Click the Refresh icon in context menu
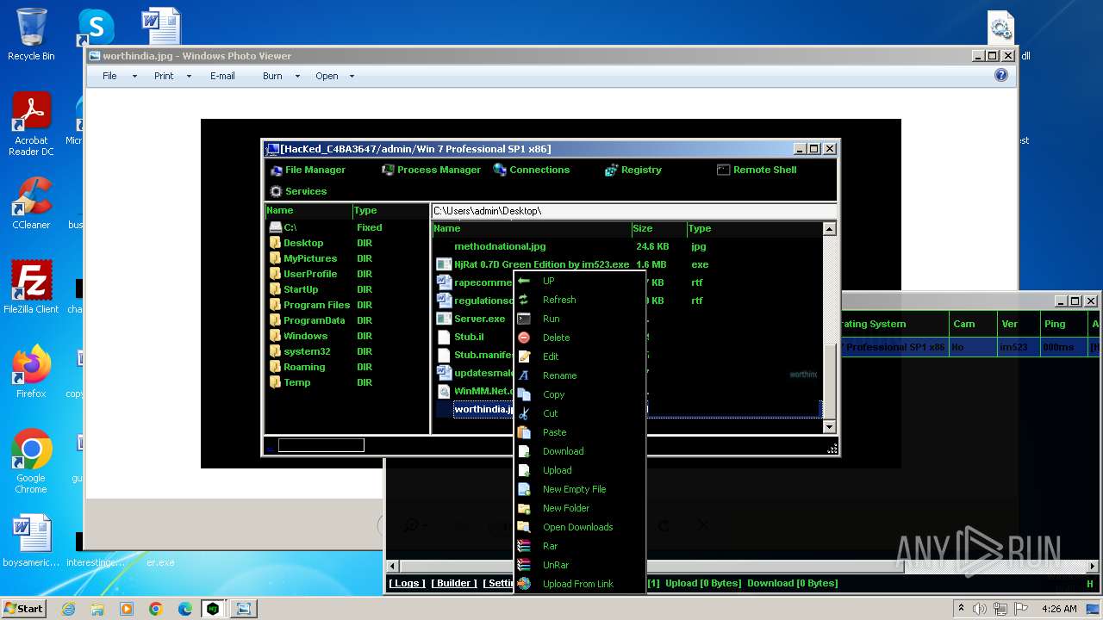The width and height of the screenshot is (1103, 620). tap(524, 300)
